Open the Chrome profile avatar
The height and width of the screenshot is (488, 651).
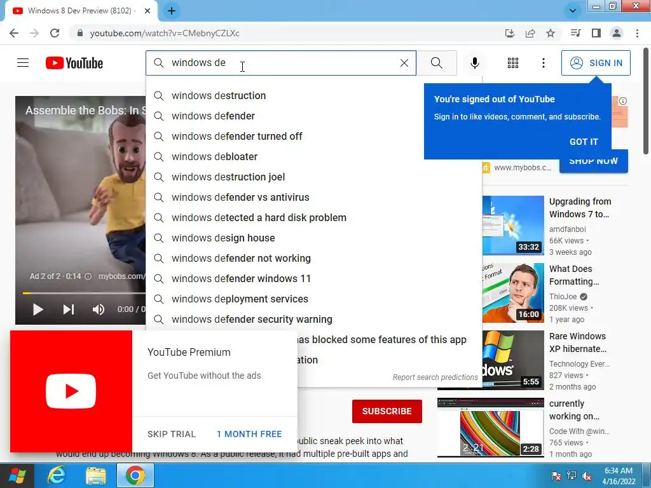click(617, 33)
